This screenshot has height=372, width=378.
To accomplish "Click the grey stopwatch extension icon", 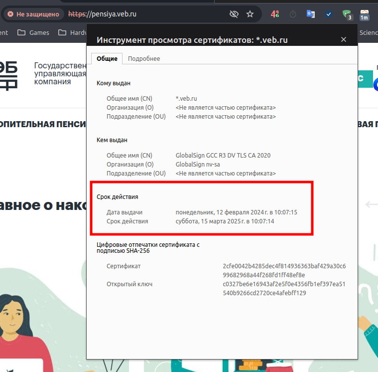I will point(293,14).
